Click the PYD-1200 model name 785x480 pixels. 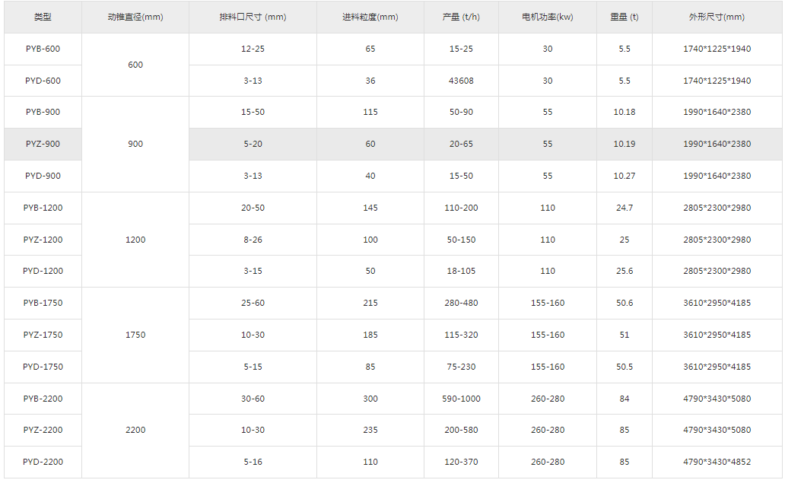[43, 271]
